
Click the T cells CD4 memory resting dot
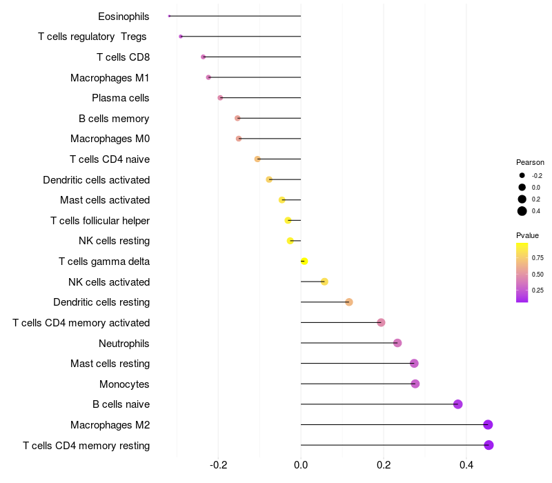(x=489, y=445)
